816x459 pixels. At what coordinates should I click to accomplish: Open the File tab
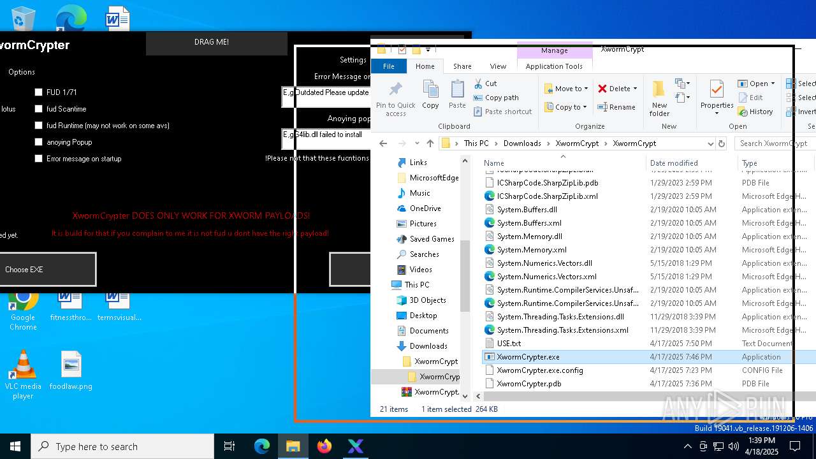click(x=388, y=66)
